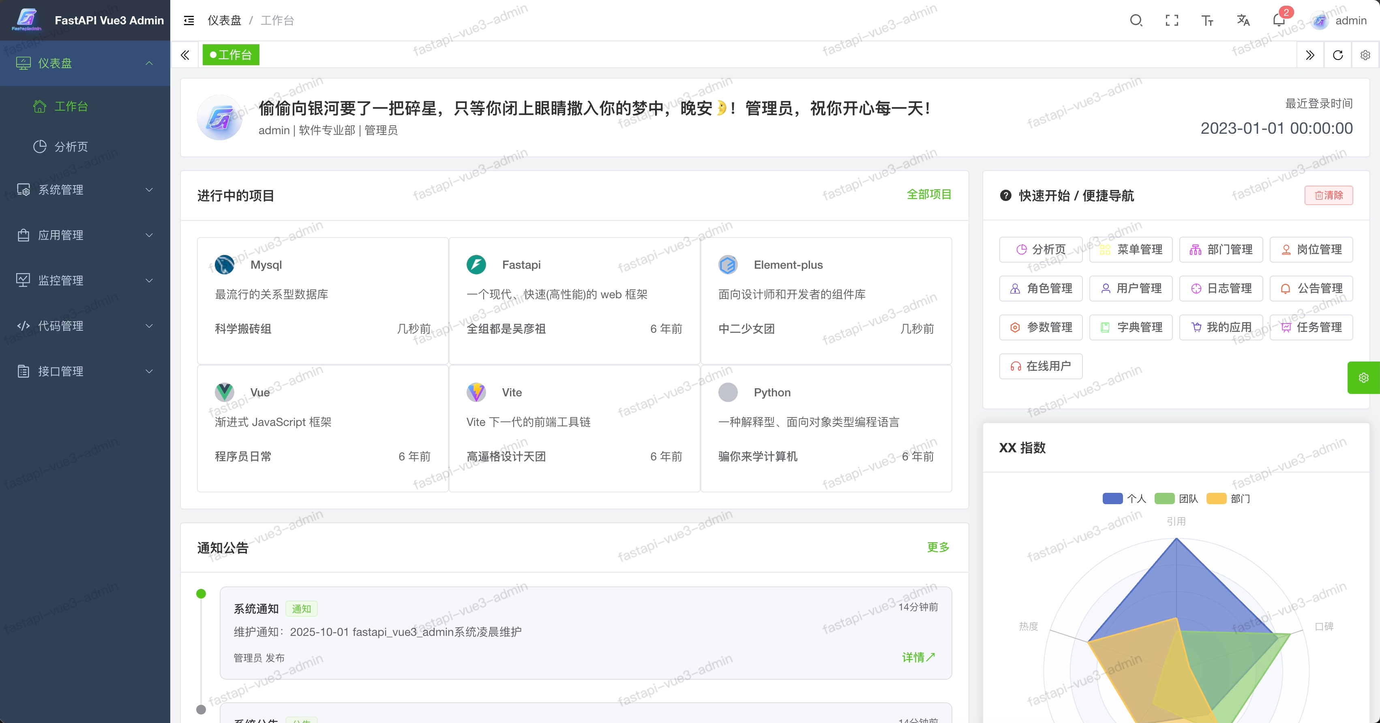Expand the 代码管理 menu
This screenshot has width=1380, height=723.
click(85, 325)
